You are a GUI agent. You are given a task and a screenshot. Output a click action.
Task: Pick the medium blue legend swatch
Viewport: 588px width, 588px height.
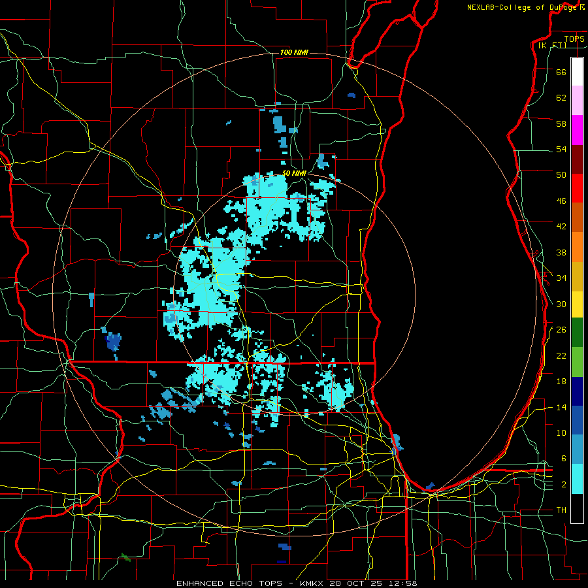(x=577, y=420)
